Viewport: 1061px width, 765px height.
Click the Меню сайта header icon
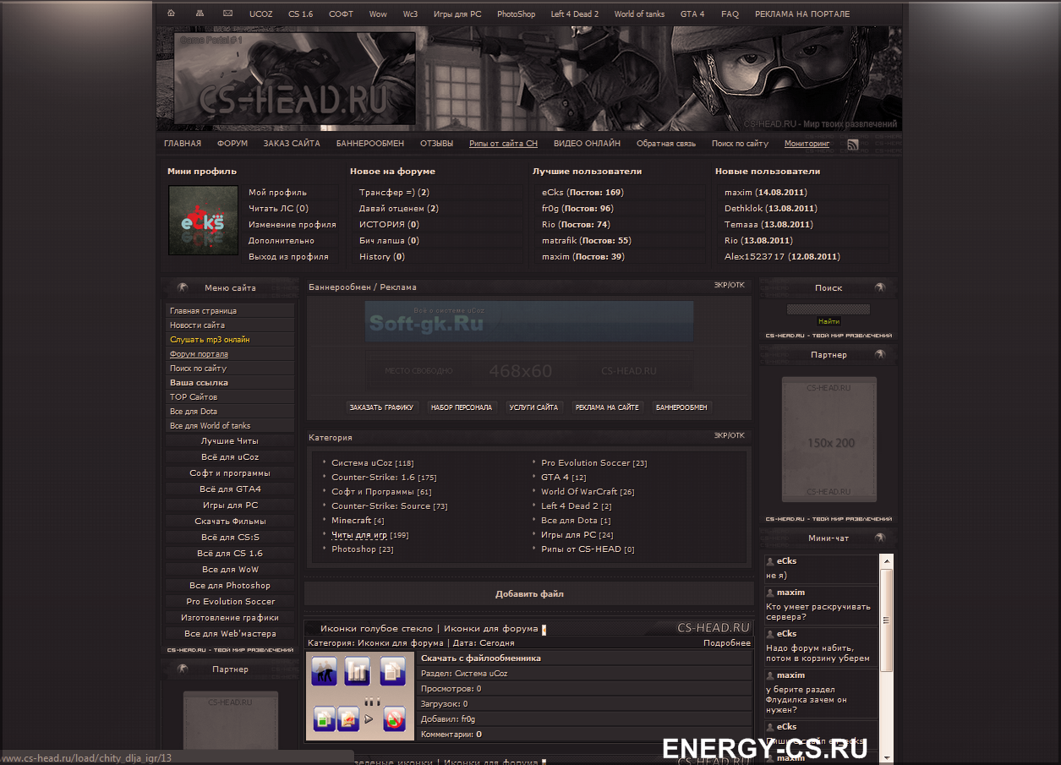pos(182,287)
